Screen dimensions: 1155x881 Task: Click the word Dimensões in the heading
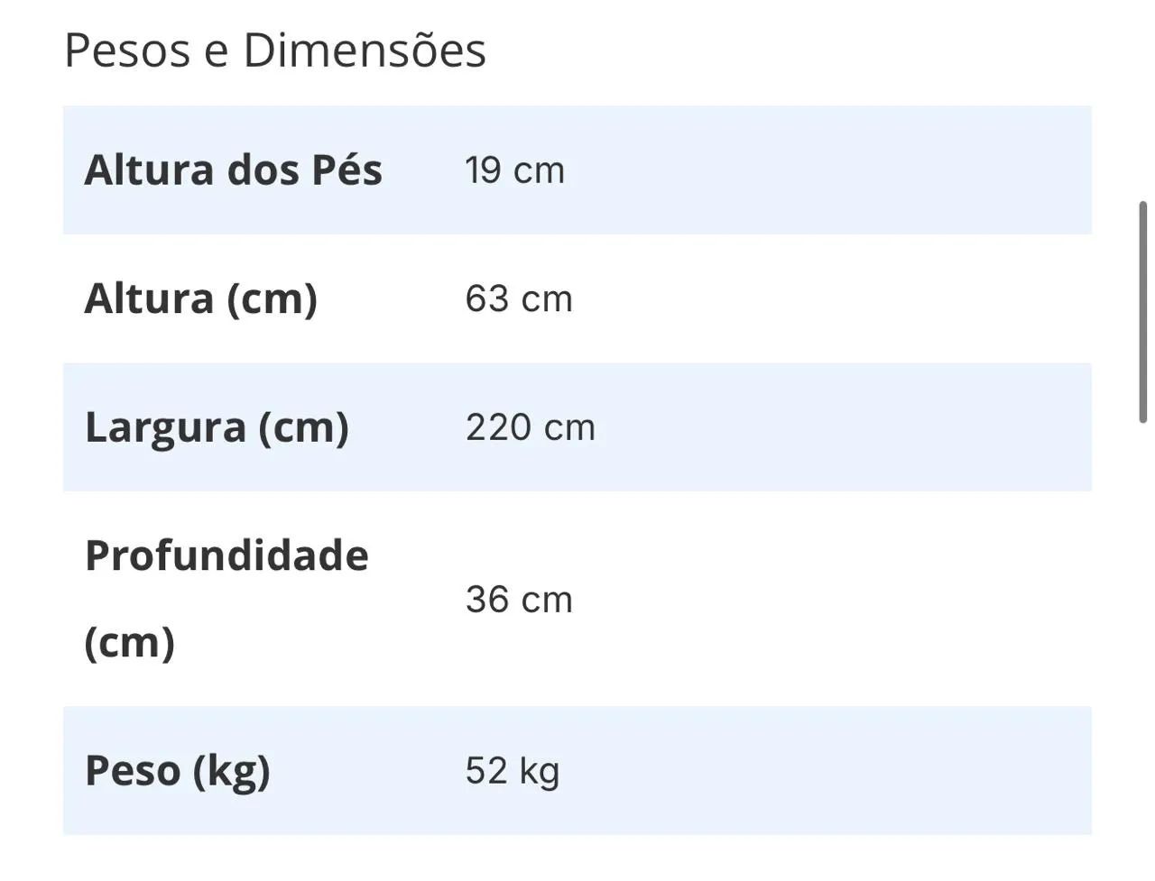tap(365, 50)
